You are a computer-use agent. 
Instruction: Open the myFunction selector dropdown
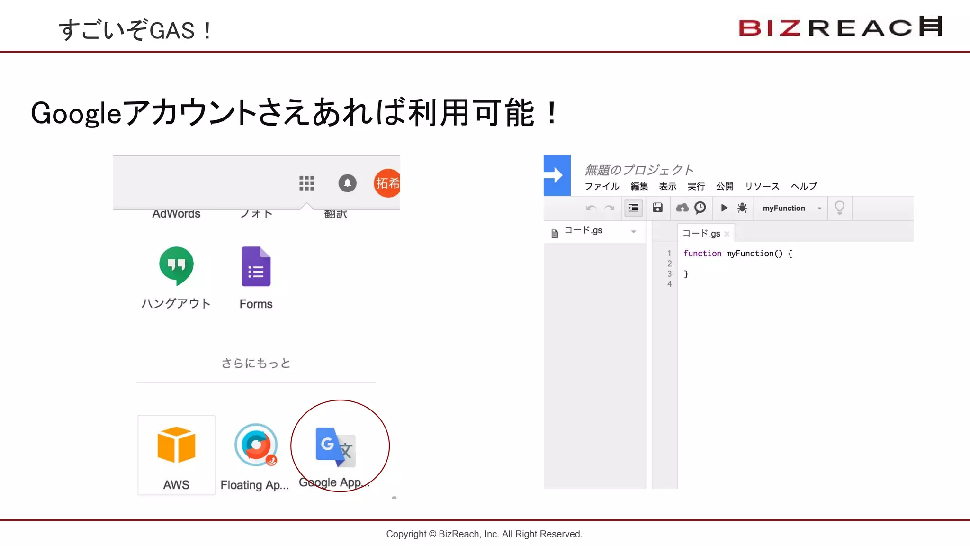coord(791,208)
